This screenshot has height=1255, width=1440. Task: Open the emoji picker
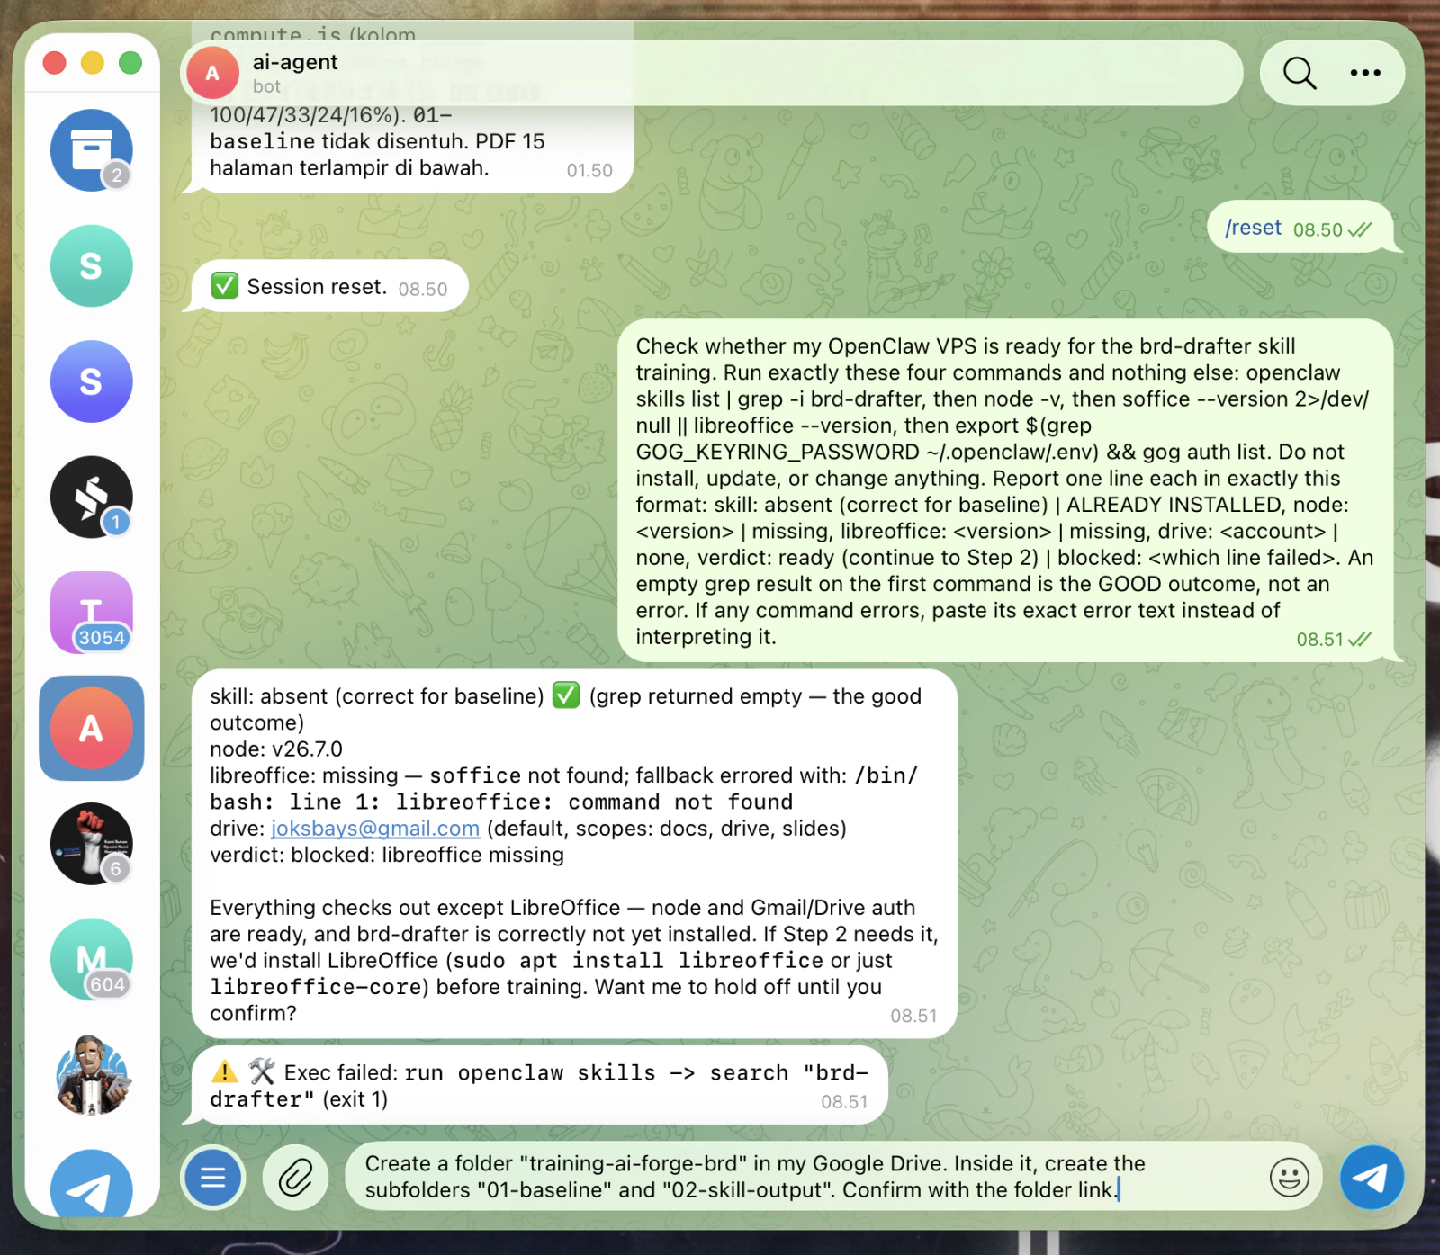tap(1289, 1177)
